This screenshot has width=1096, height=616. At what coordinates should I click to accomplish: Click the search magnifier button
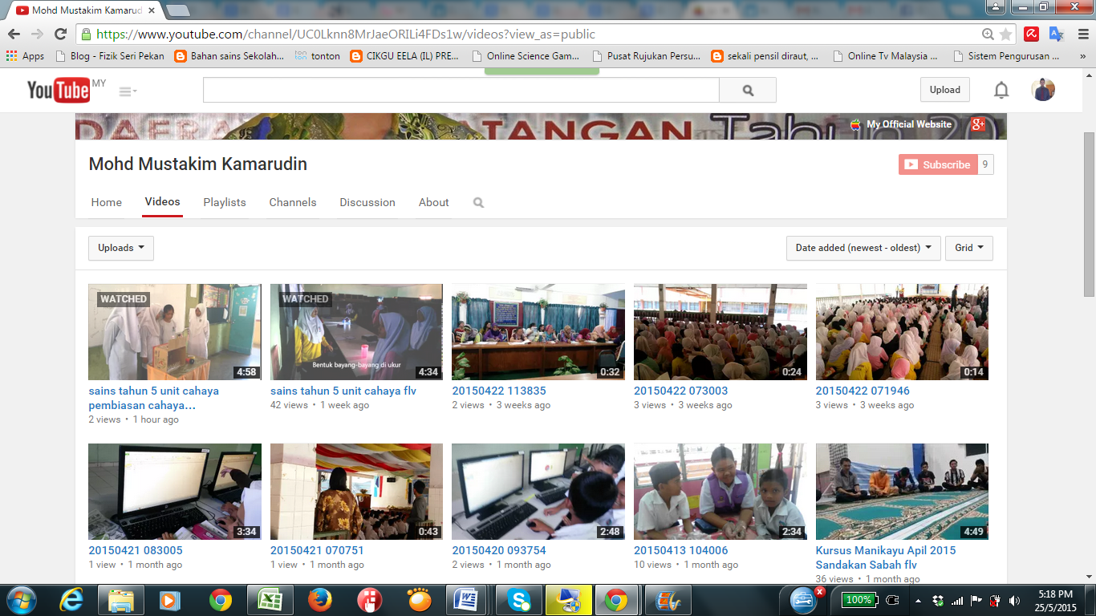(748, 91)
